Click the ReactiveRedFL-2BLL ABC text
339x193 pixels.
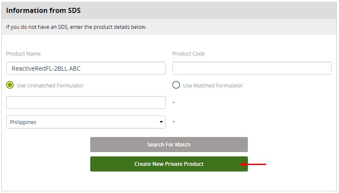point(46,68)
